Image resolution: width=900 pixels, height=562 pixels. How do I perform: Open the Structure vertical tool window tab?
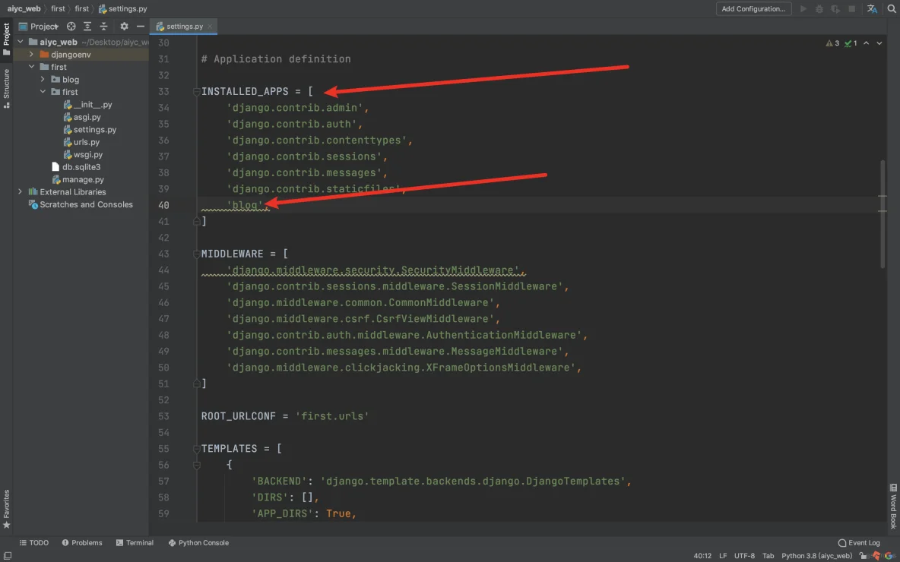click(6, 88)
